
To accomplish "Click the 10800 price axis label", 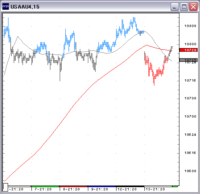I will point(190,44).
